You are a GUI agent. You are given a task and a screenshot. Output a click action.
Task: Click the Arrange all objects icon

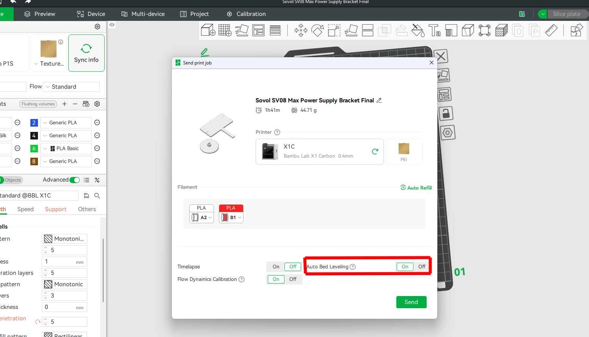point(258,30)
